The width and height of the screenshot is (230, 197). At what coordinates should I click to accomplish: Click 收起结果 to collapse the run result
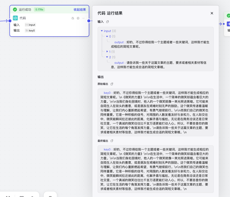coord(80,10)
